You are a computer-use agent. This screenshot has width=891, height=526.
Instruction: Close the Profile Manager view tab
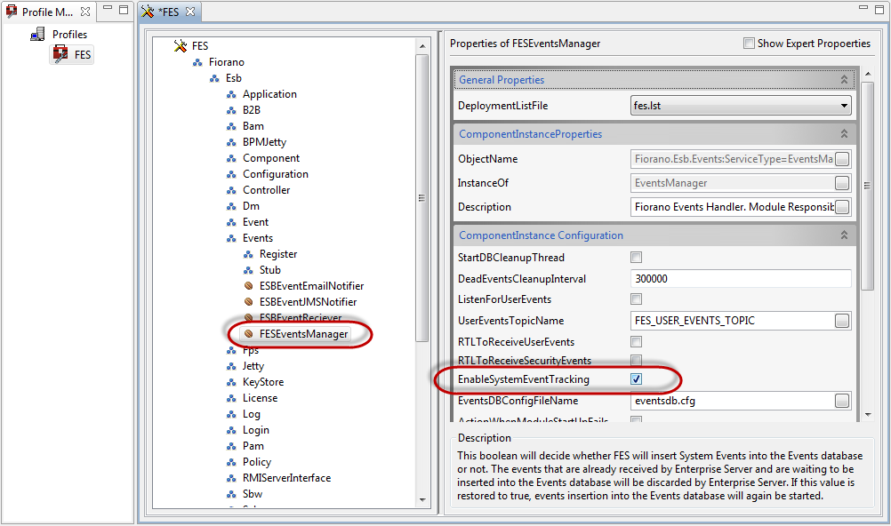coord(85,12)
